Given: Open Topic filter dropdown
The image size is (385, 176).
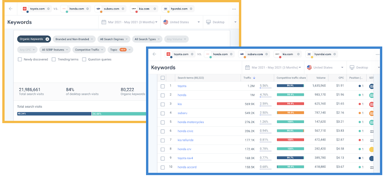Looking at the screenshot, I should click(120, 50).
